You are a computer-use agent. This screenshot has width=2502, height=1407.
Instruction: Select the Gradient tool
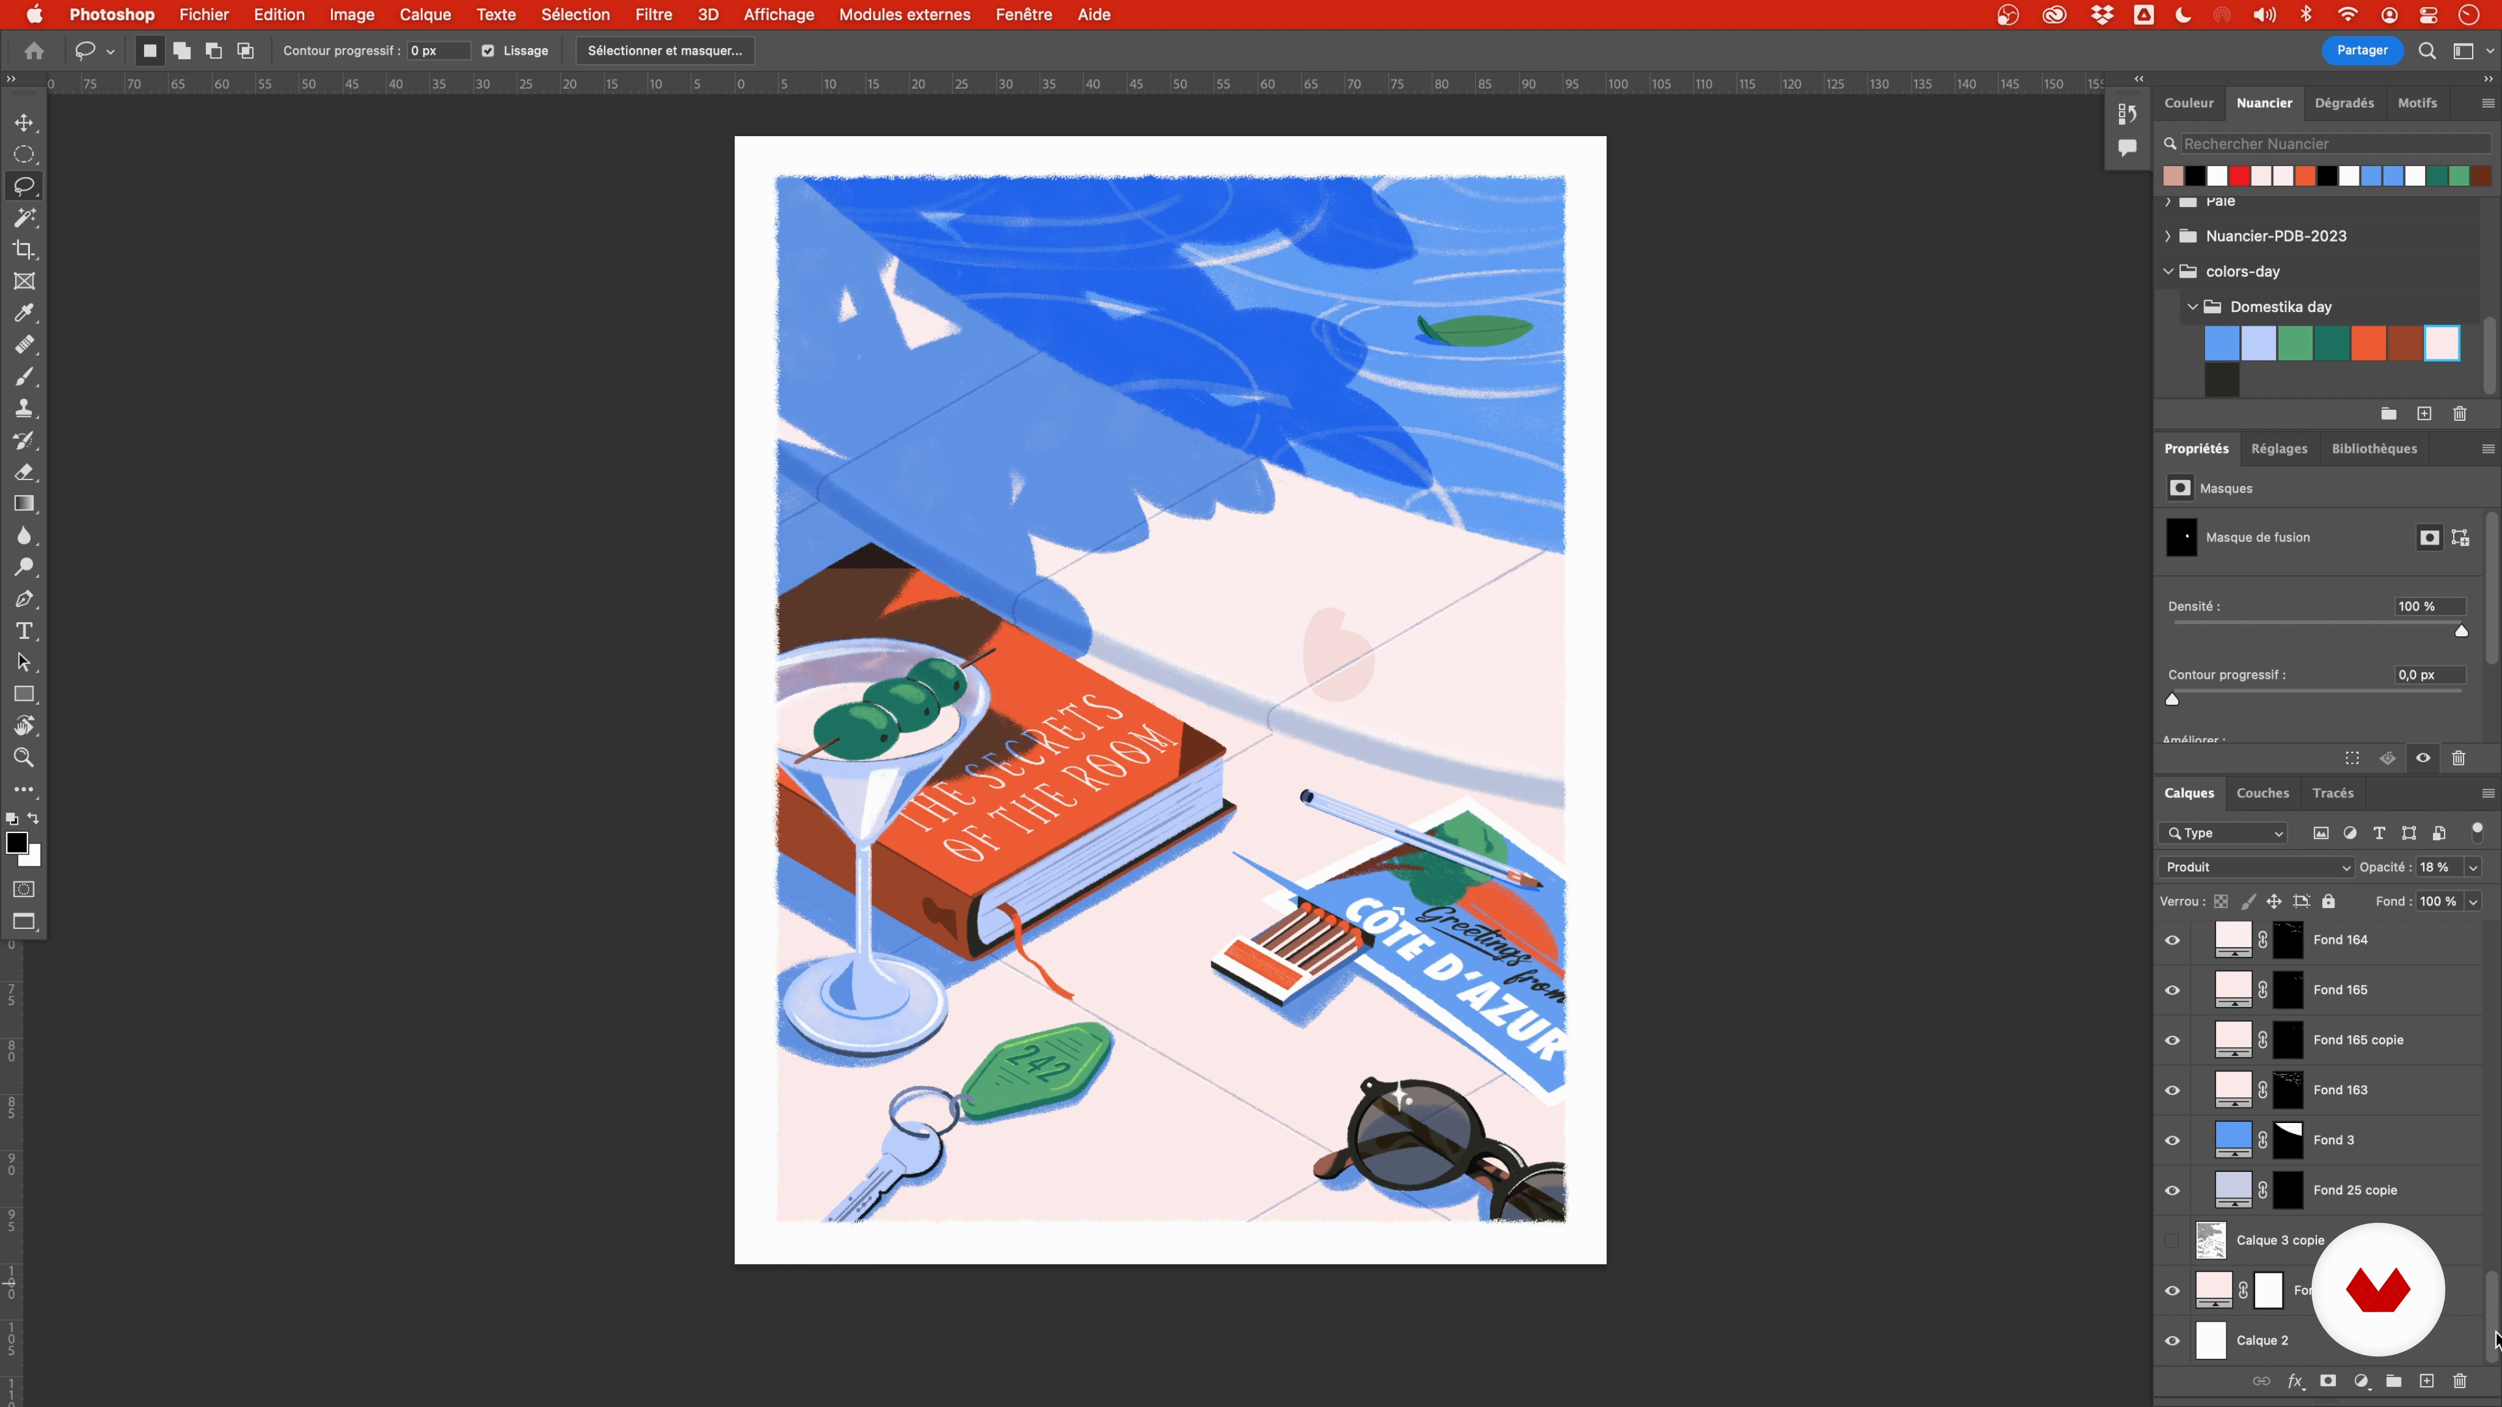coord(24,504)
